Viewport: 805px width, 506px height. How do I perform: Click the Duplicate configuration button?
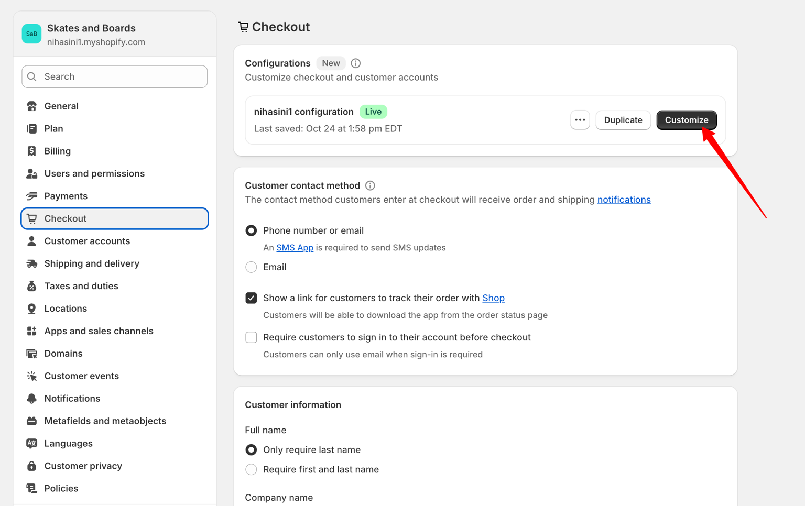pos(623,120)
